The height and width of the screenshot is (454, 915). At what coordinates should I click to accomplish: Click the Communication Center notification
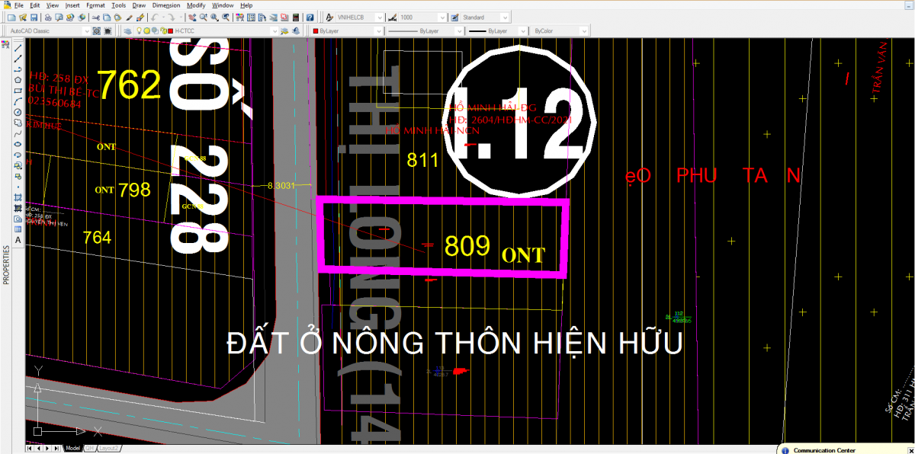pos(825,450)
